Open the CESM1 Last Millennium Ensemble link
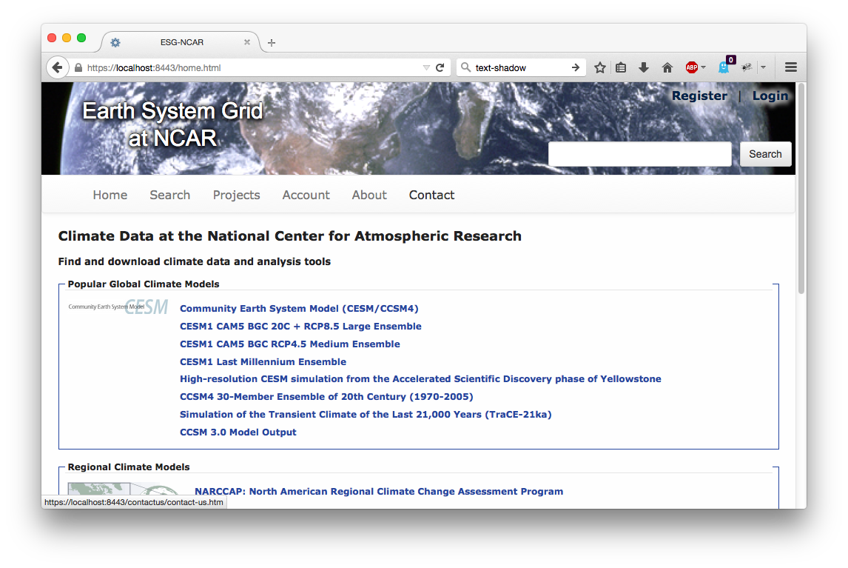Image resolution: width=848 pixels, height=568 pixels. point(263,361)
